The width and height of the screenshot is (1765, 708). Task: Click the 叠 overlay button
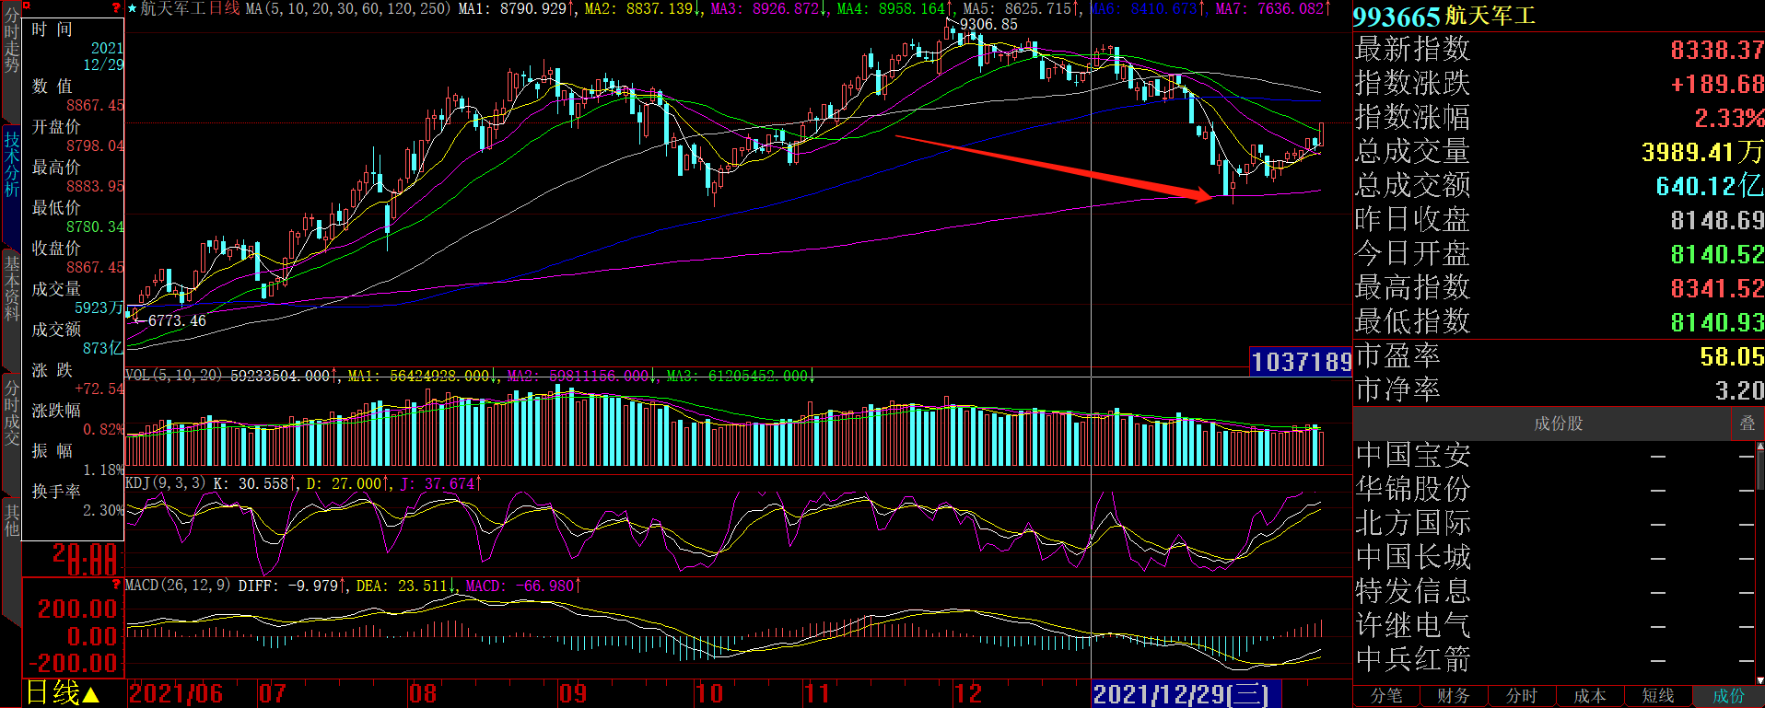click(1747, 424)
